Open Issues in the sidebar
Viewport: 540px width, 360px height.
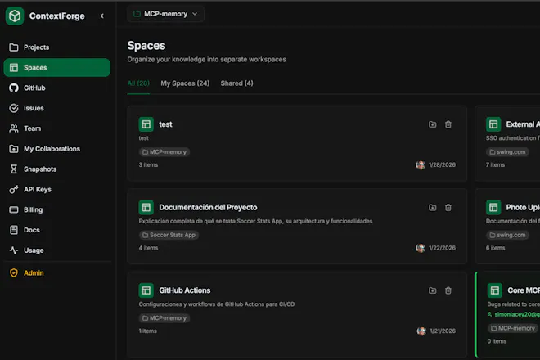(57, 108)
